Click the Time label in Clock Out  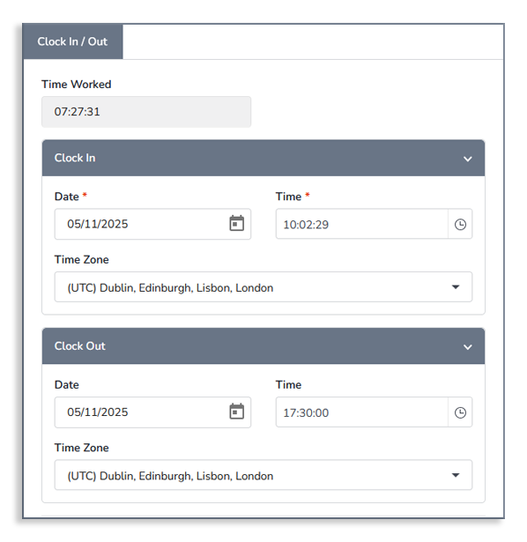(288, 385)
